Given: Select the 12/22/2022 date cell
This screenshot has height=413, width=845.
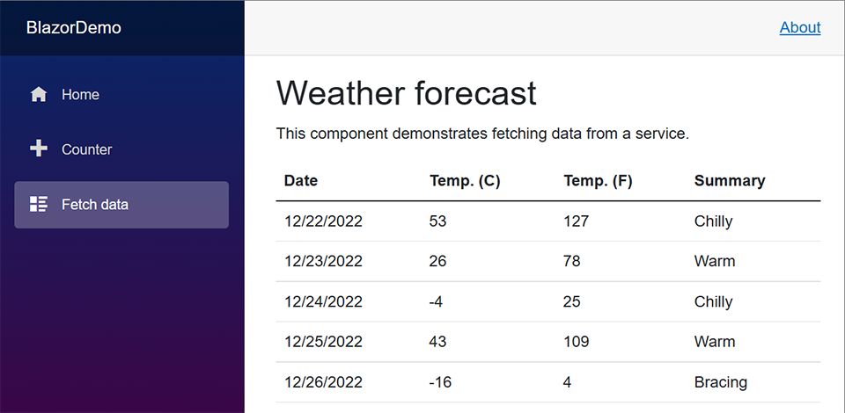Looking at the screenshot, I should coord(323,221).
